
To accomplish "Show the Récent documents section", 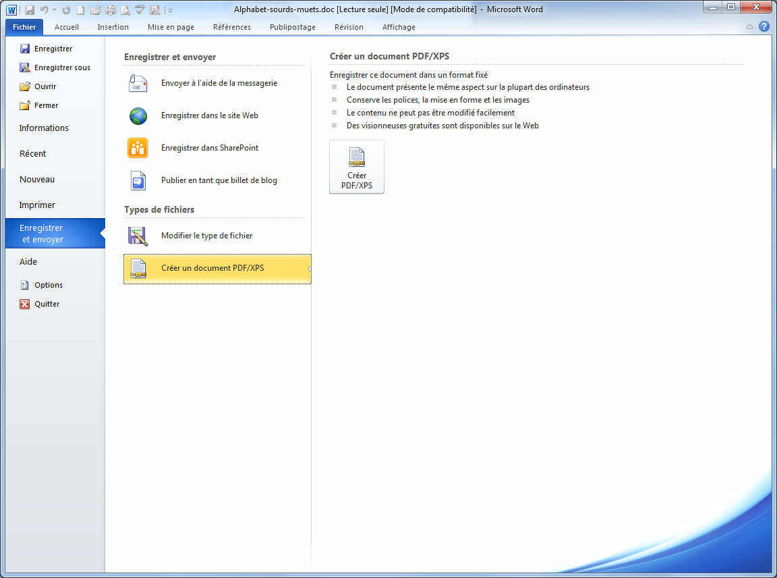I will [x=32, y=154].
